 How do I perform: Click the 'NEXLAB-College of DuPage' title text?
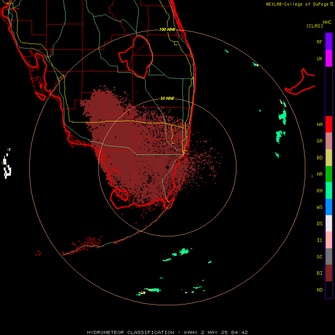coord(297,4)
